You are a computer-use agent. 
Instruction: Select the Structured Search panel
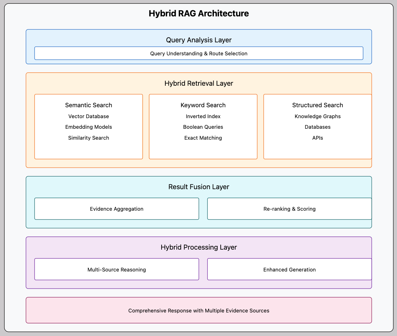317,105
